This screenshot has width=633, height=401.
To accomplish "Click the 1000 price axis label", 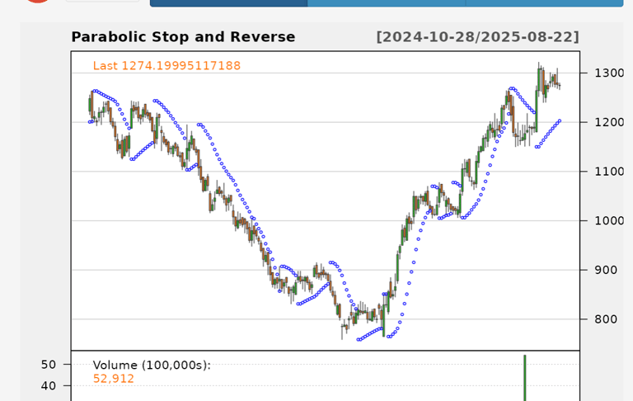I will (x=609, y=220).
